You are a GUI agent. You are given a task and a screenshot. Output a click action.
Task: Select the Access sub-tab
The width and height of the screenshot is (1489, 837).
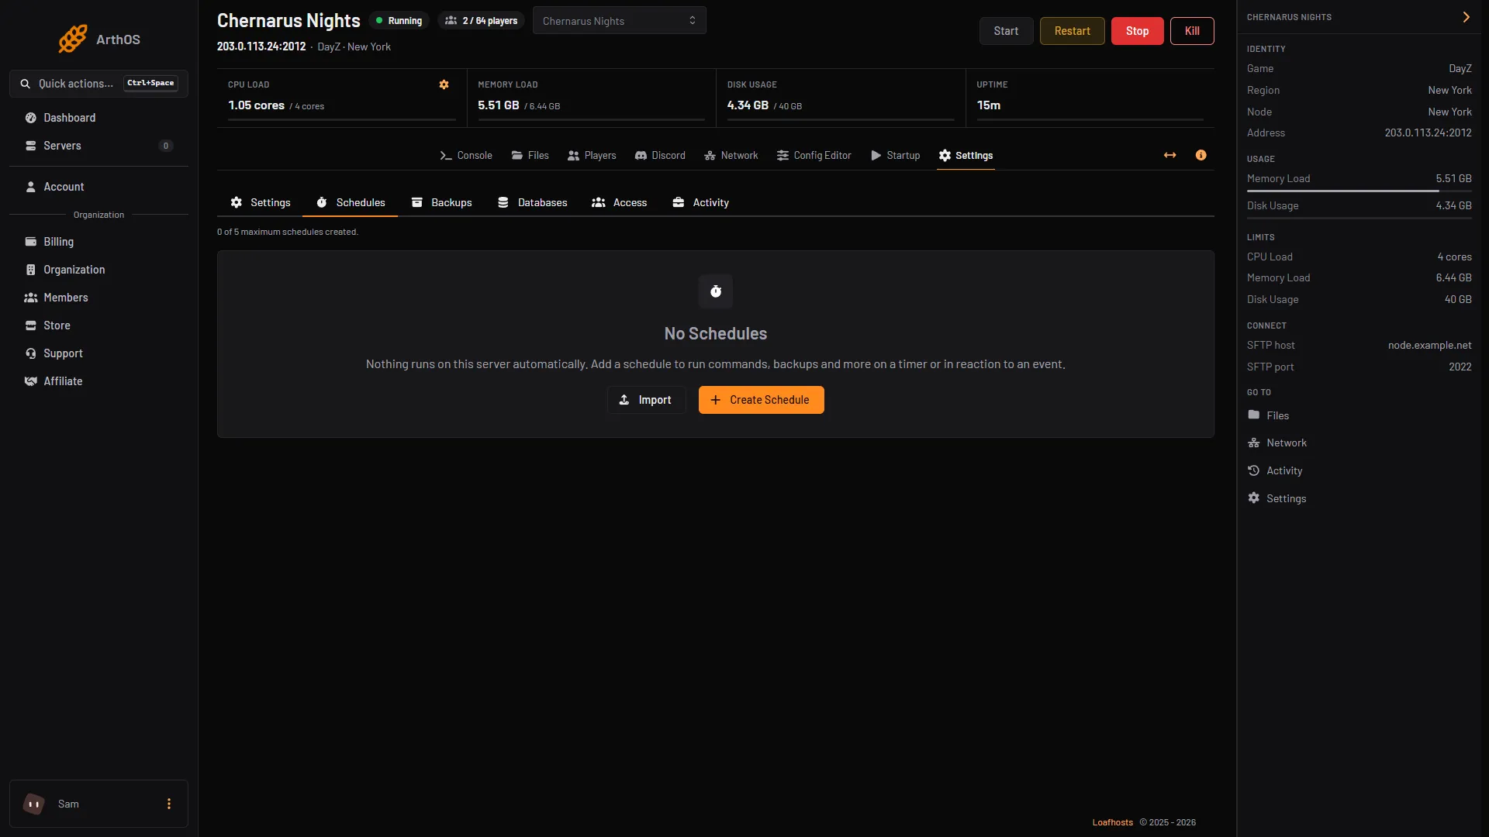tap(619, 202)
